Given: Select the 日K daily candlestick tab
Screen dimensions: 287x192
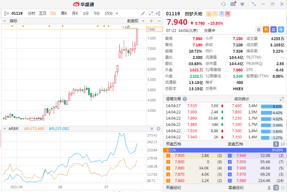Looking at the screenshot, I should coord(53,13).
